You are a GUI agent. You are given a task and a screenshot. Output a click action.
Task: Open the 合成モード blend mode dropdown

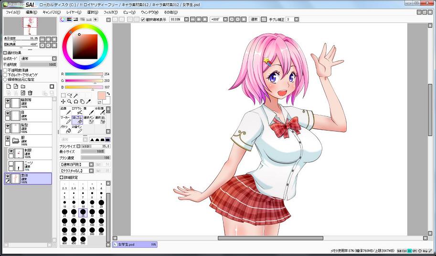(38, 59)
